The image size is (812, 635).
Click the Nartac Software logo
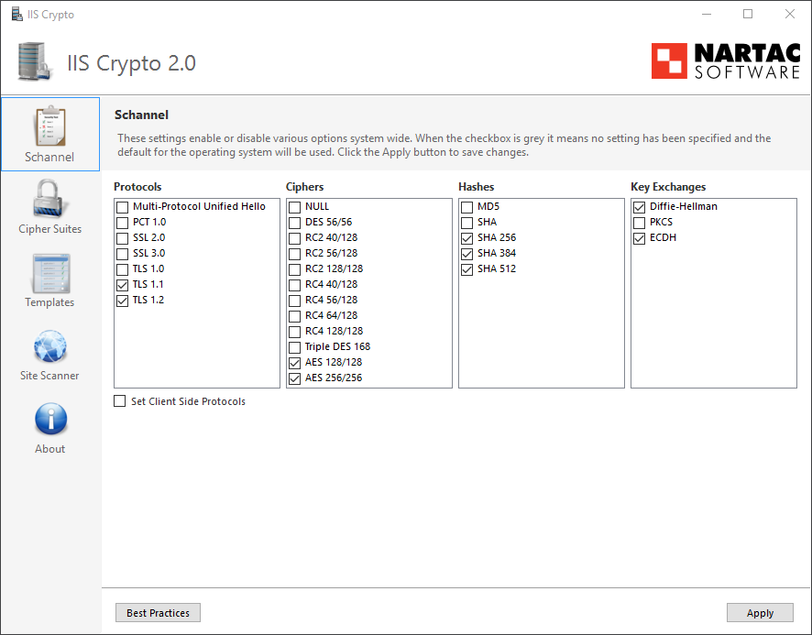tap(726, 61)
